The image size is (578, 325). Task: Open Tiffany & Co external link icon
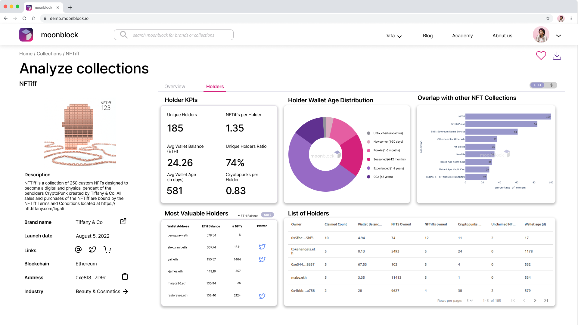coord(123,221)
